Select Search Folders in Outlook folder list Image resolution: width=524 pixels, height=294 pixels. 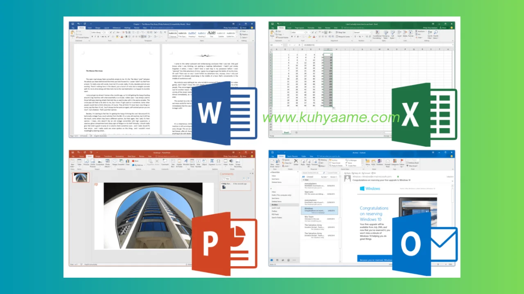[x=277, y=218]
